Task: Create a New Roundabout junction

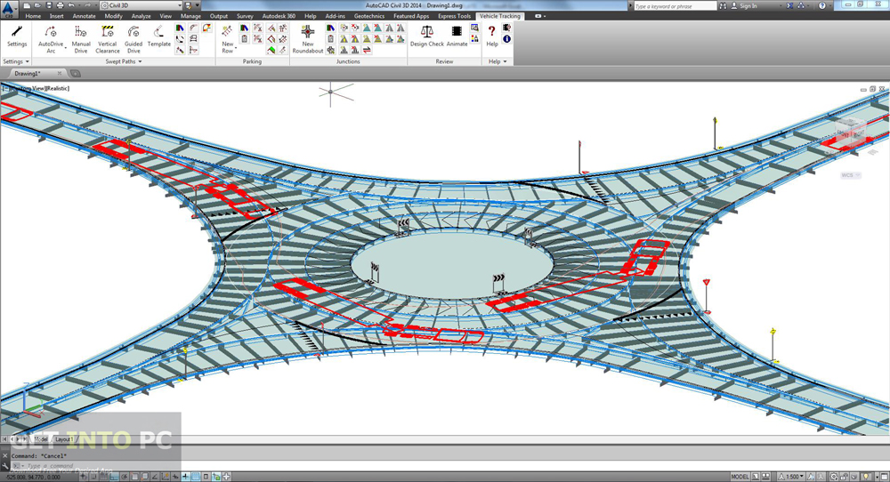Action: click(308, 39)
